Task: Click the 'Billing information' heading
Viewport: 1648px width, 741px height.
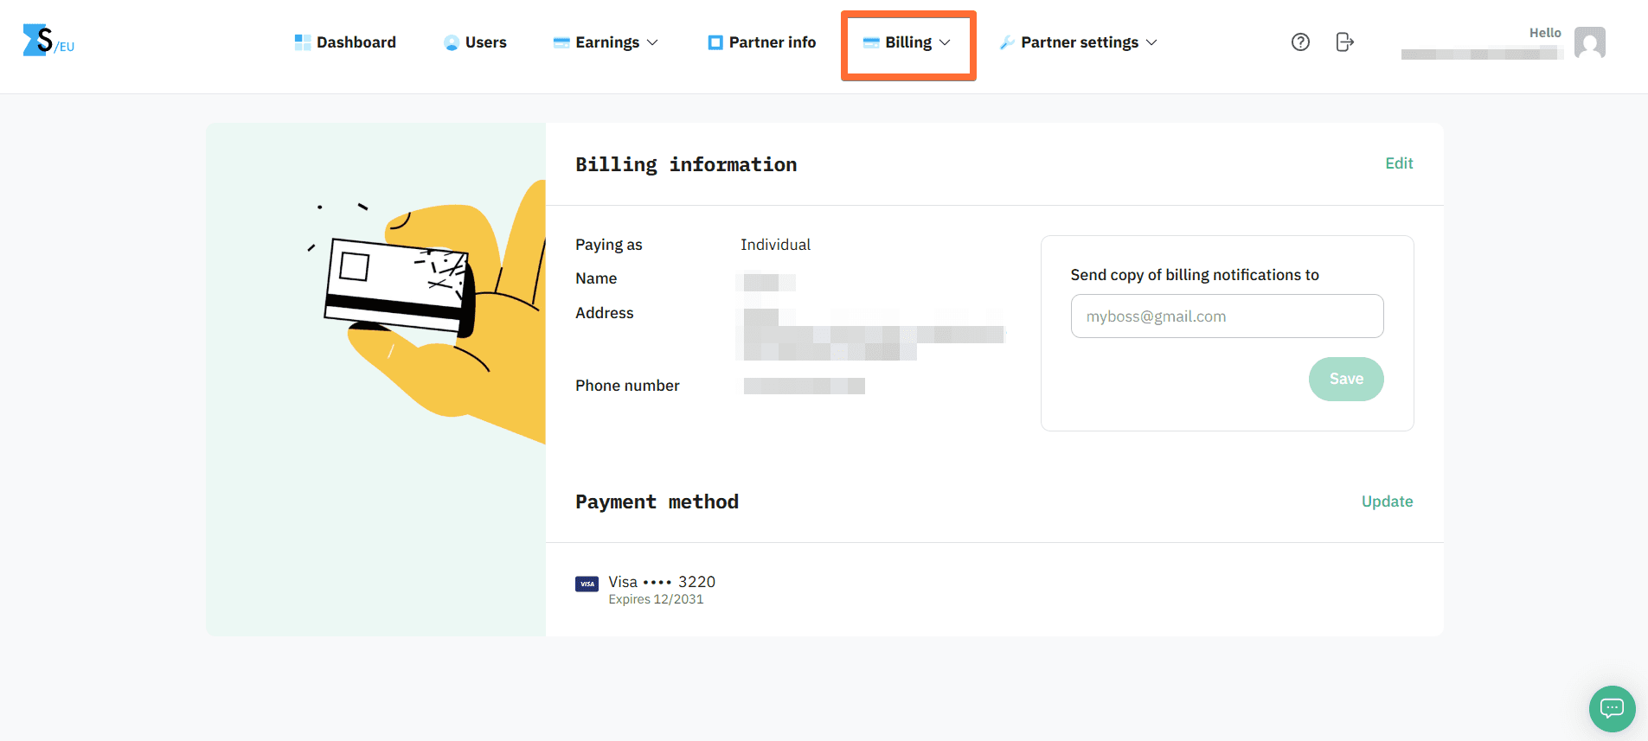Action: click(x=686, y=164)
